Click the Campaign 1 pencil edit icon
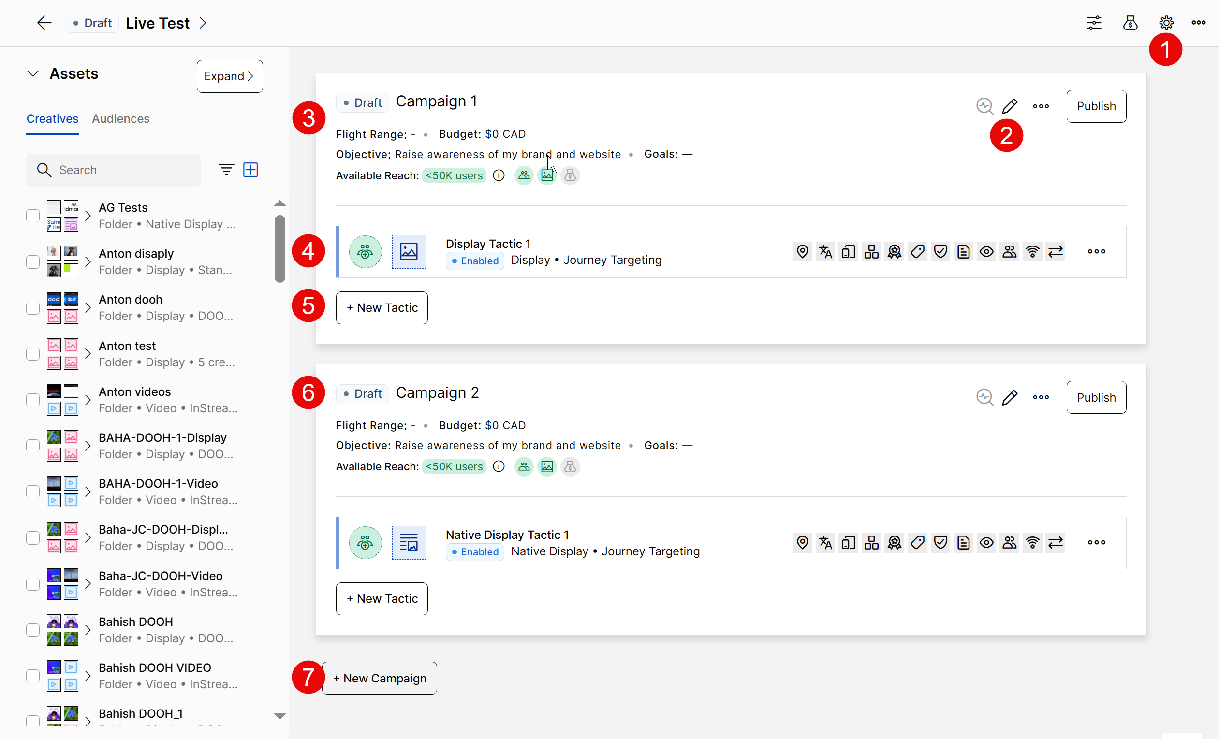Viewport: 1219px width, 739px height. [x=1009, y=106]
